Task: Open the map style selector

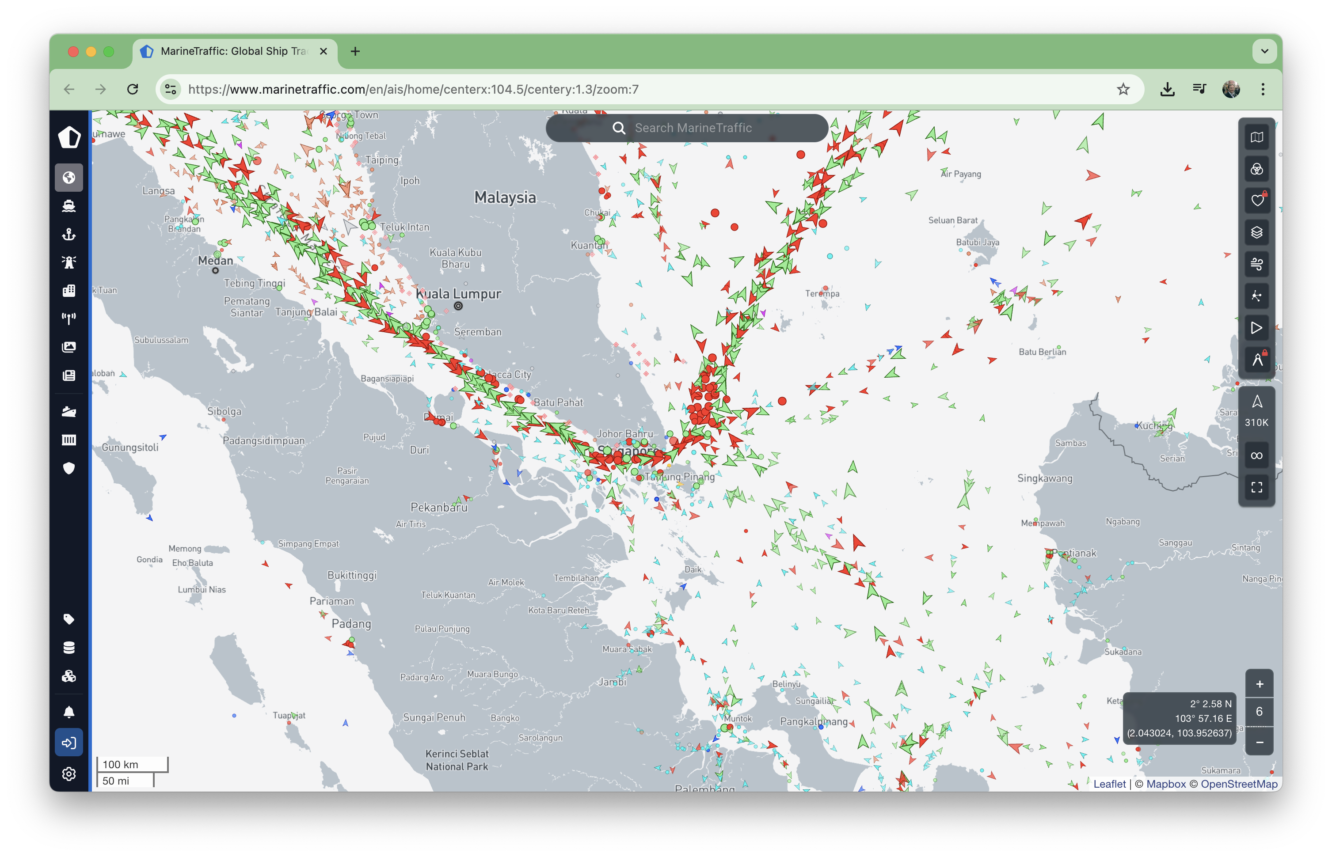Action: tap(1257, 137)
